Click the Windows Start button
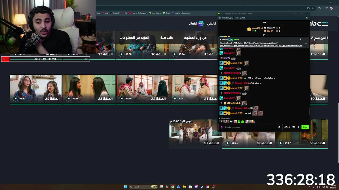Image resolution: width=339 pixels, height=190 pixels. 126,187
